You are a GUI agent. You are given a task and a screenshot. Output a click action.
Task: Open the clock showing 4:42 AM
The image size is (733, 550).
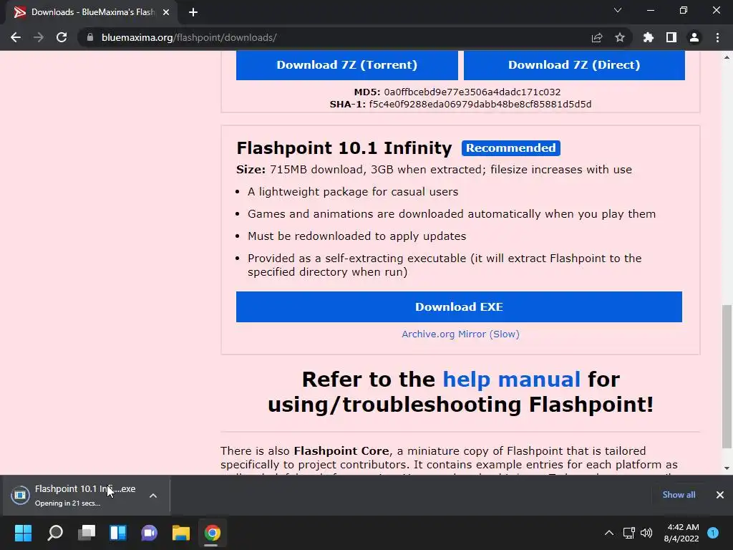pyautogui.click(x=681, y=533)
